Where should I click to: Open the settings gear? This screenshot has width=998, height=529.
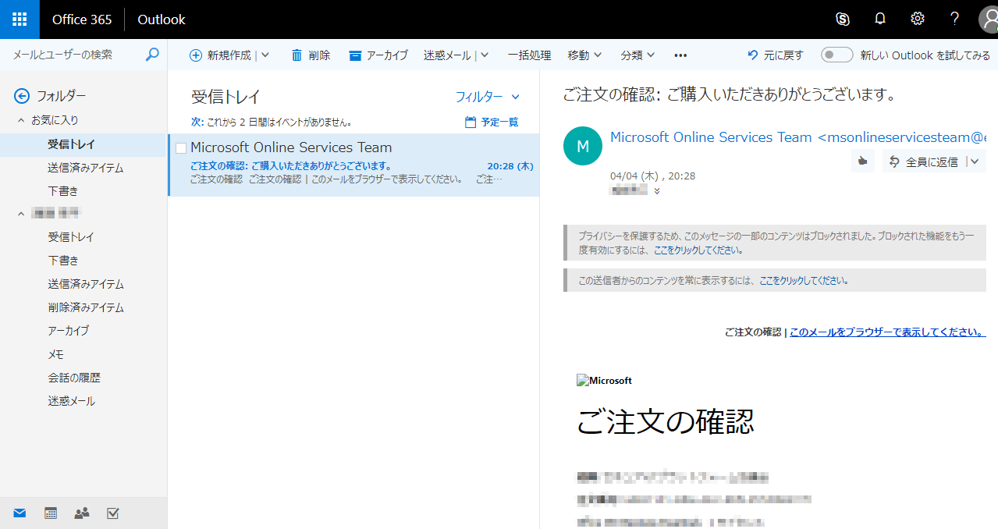(918, 20)
